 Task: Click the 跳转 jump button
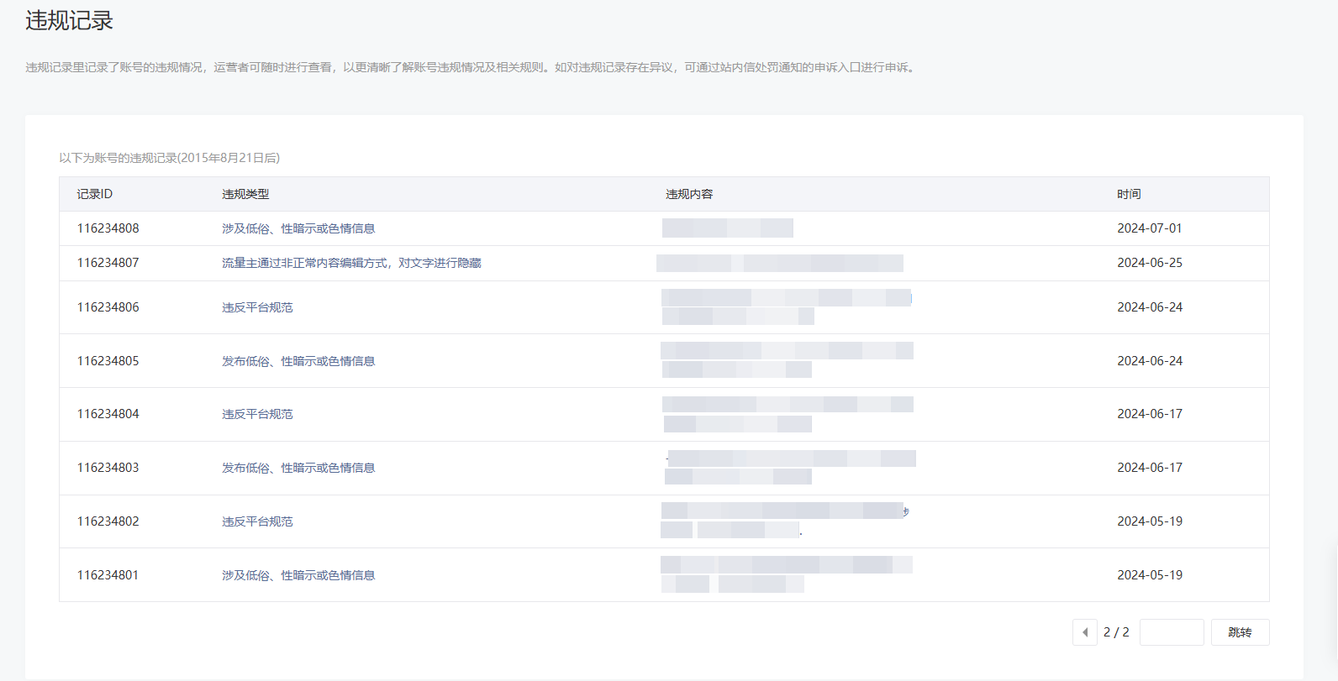[1240, 632]
